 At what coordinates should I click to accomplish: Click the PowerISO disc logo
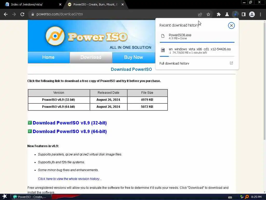coord(55,36)
